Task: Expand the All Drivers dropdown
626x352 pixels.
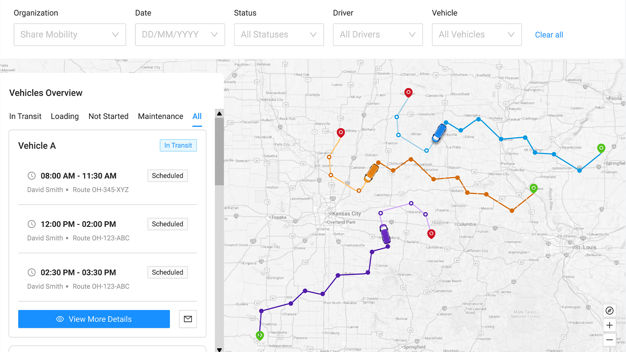Action: [378, 35]
